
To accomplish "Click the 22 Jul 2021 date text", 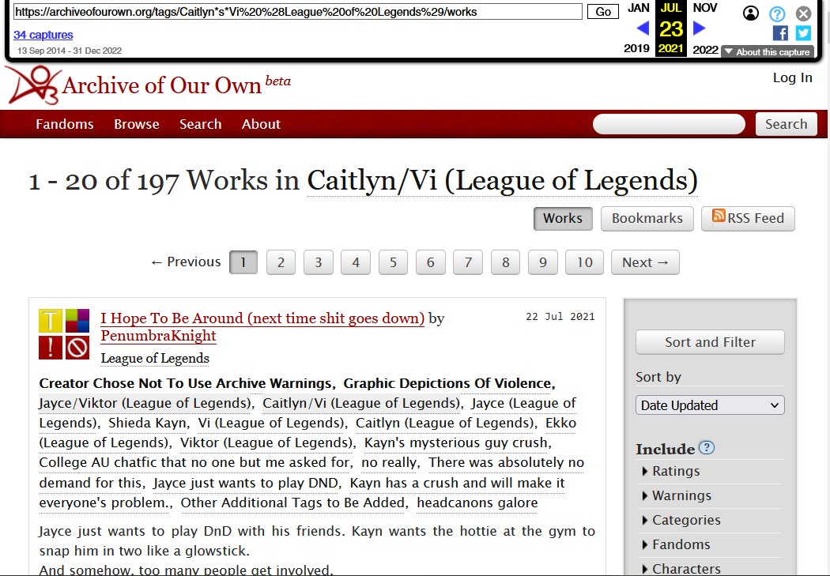I will coord(560,317).
